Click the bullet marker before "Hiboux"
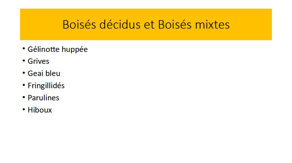Screen dimensions: 292x163 pos(24,109)
